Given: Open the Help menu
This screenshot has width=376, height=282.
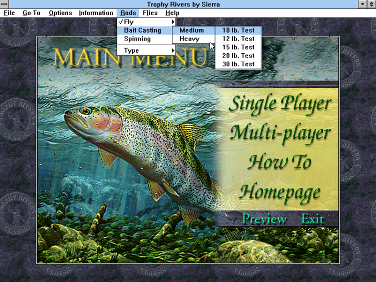Looking at the screenshot, I should click(x=172, y=13).
